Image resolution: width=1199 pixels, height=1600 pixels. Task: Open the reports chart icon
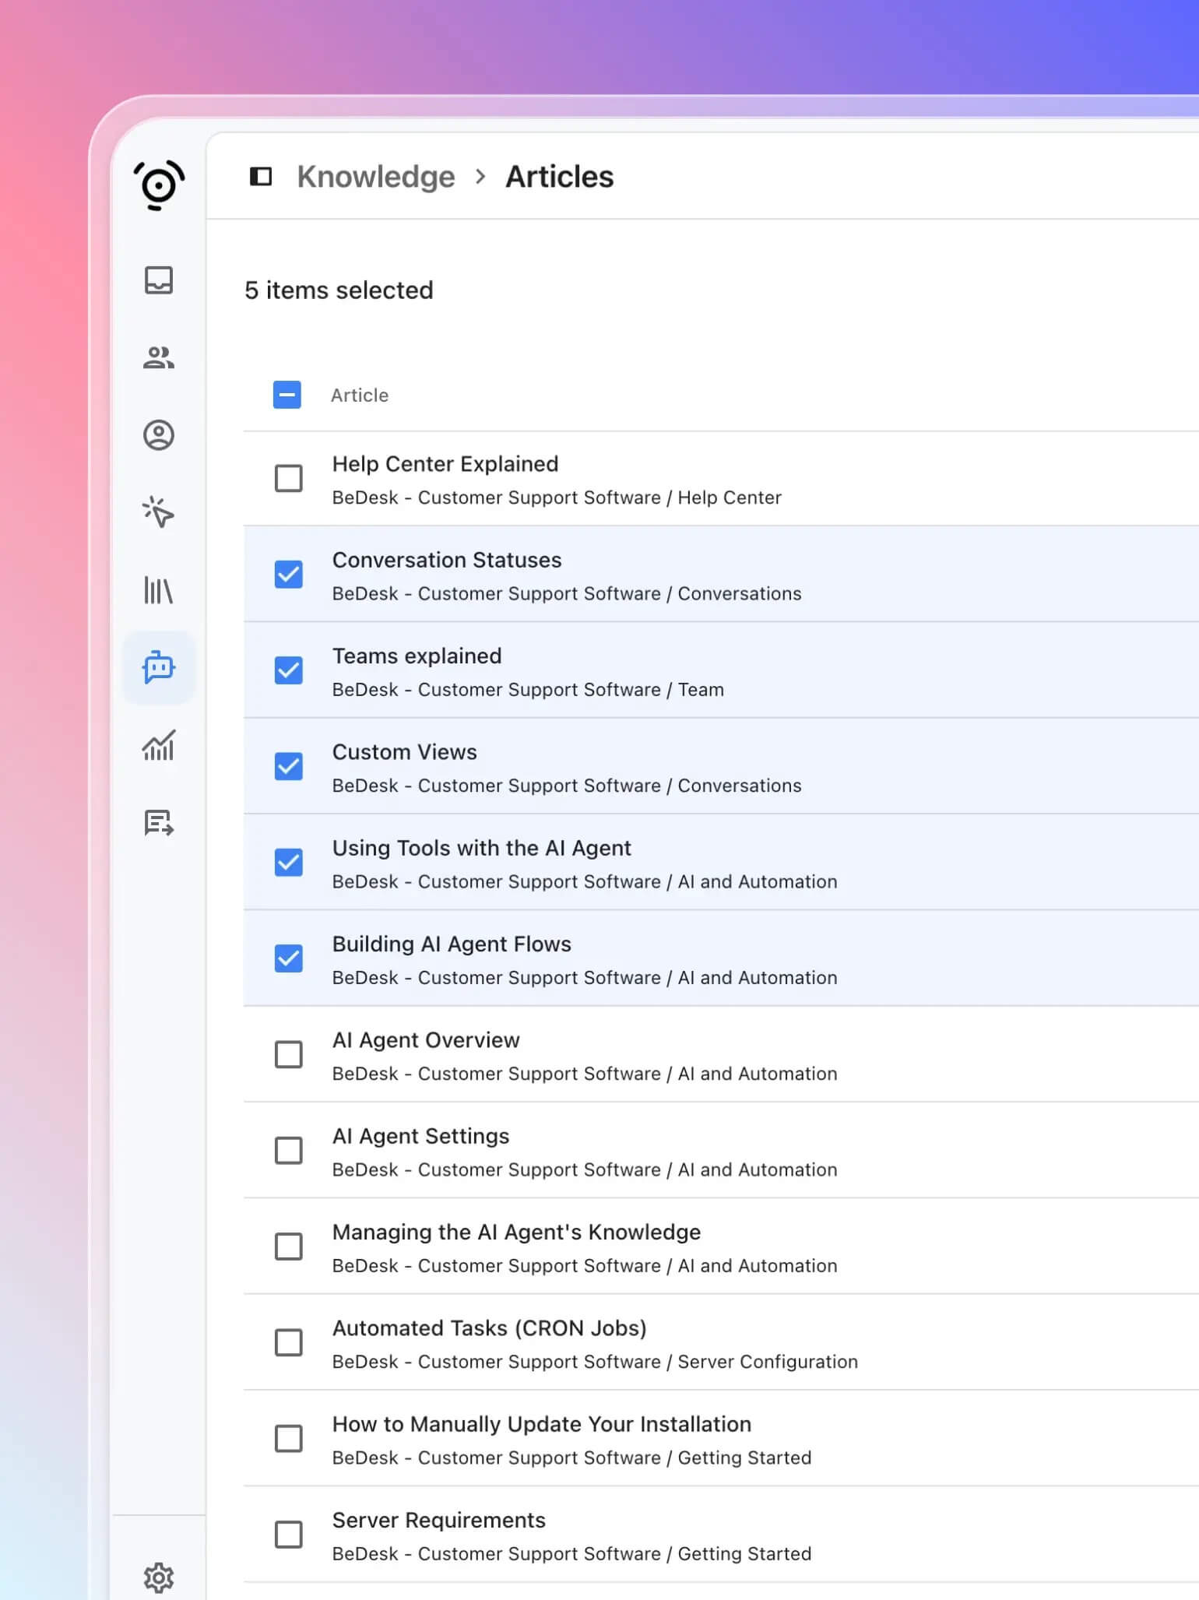click(159, 746)
